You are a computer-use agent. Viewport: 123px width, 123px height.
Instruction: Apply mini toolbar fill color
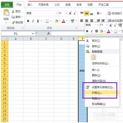coord(101,31)
